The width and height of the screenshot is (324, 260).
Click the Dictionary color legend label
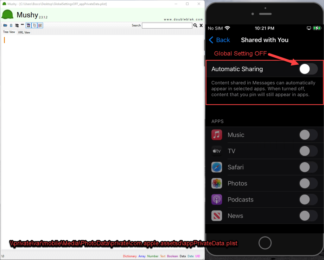click(x=130, y=256)
